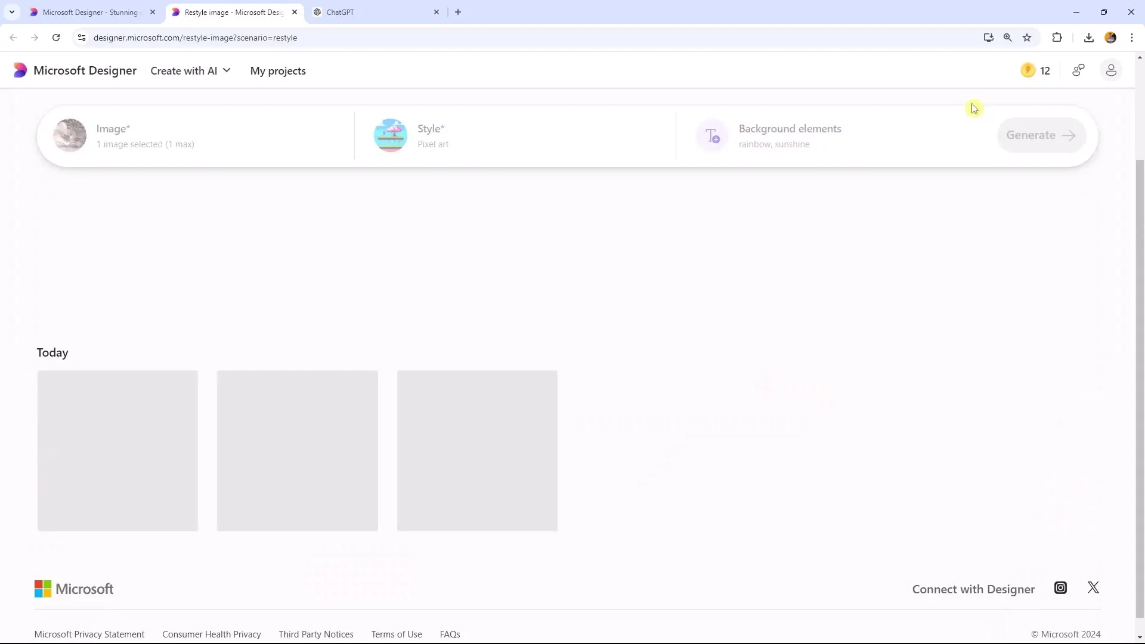Click the user account profile icon
The width and height of the screenshot is (1145, 644).
(1111, 71)
